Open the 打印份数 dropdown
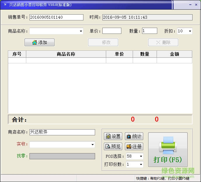201x182 pixels. tap(141, 164)
